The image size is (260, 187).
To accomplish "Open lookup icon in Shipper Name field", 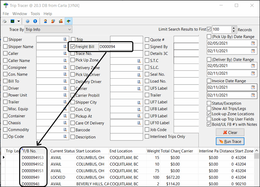I will coord(65,47).
